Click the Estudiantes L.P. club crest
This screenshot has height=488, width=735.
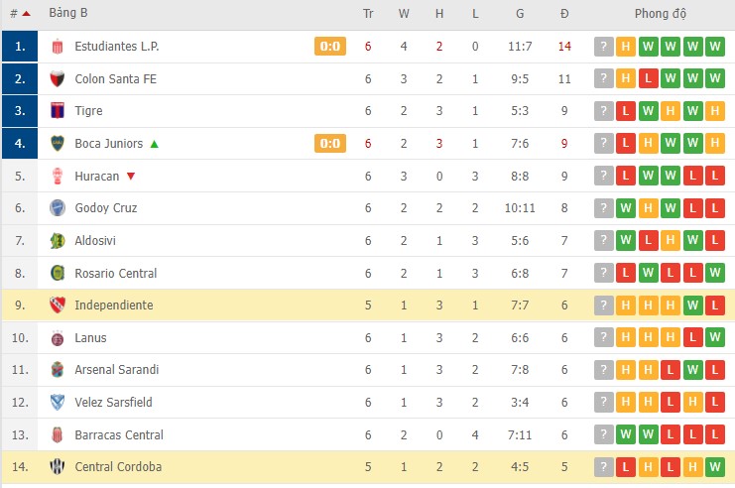coord(57,47)
